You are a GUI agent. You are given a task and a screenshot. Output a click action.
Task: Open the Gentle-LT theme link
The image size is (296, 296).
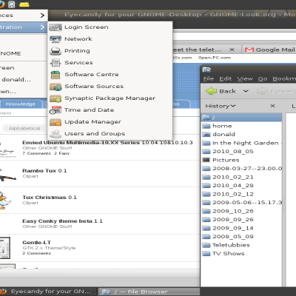pos(36,243)
